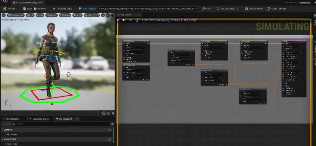Image resolution: width=316 pixels, height=146 pixels.
Task: Browse to the asset in Content Browser
Action: tap(39, 9)
